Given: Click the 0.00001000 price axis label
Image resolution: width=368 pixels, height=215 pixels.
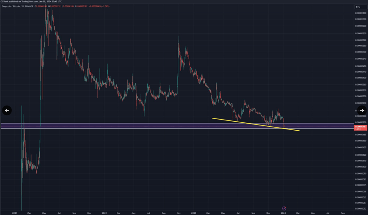Looking at the screenshot, I should (x=361, y=19).
